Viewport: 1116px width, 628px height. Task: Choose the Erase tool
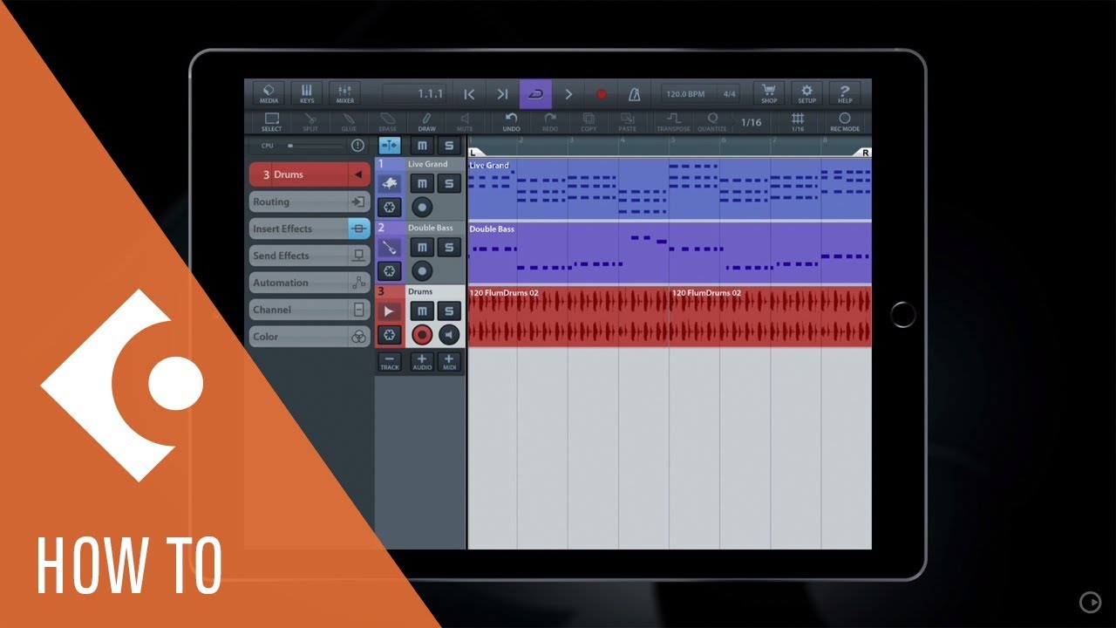click(387, 122)
